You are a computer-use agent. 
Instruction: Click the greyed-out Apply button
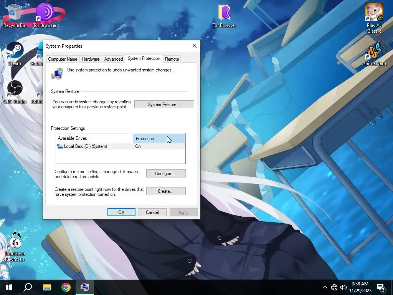click(x=183, y=212)
